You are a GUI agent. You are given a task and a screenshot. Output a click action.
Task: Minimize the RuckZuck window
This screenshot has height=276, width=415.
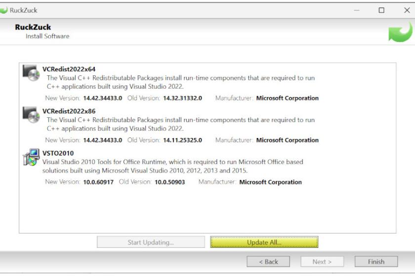357,10
